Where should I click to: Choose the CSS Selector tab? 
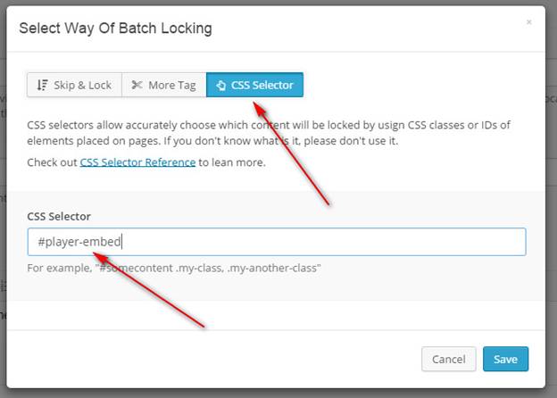point(255,85)
